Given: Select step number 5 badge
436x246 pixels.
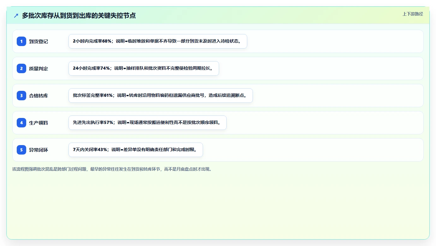Looking at the screenshot, I should (21, 150).
